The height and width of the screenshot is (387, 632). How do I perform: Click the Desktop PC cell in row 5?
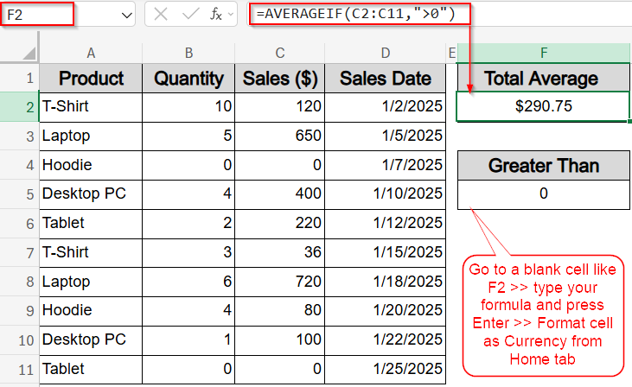(x=91, y=193)
